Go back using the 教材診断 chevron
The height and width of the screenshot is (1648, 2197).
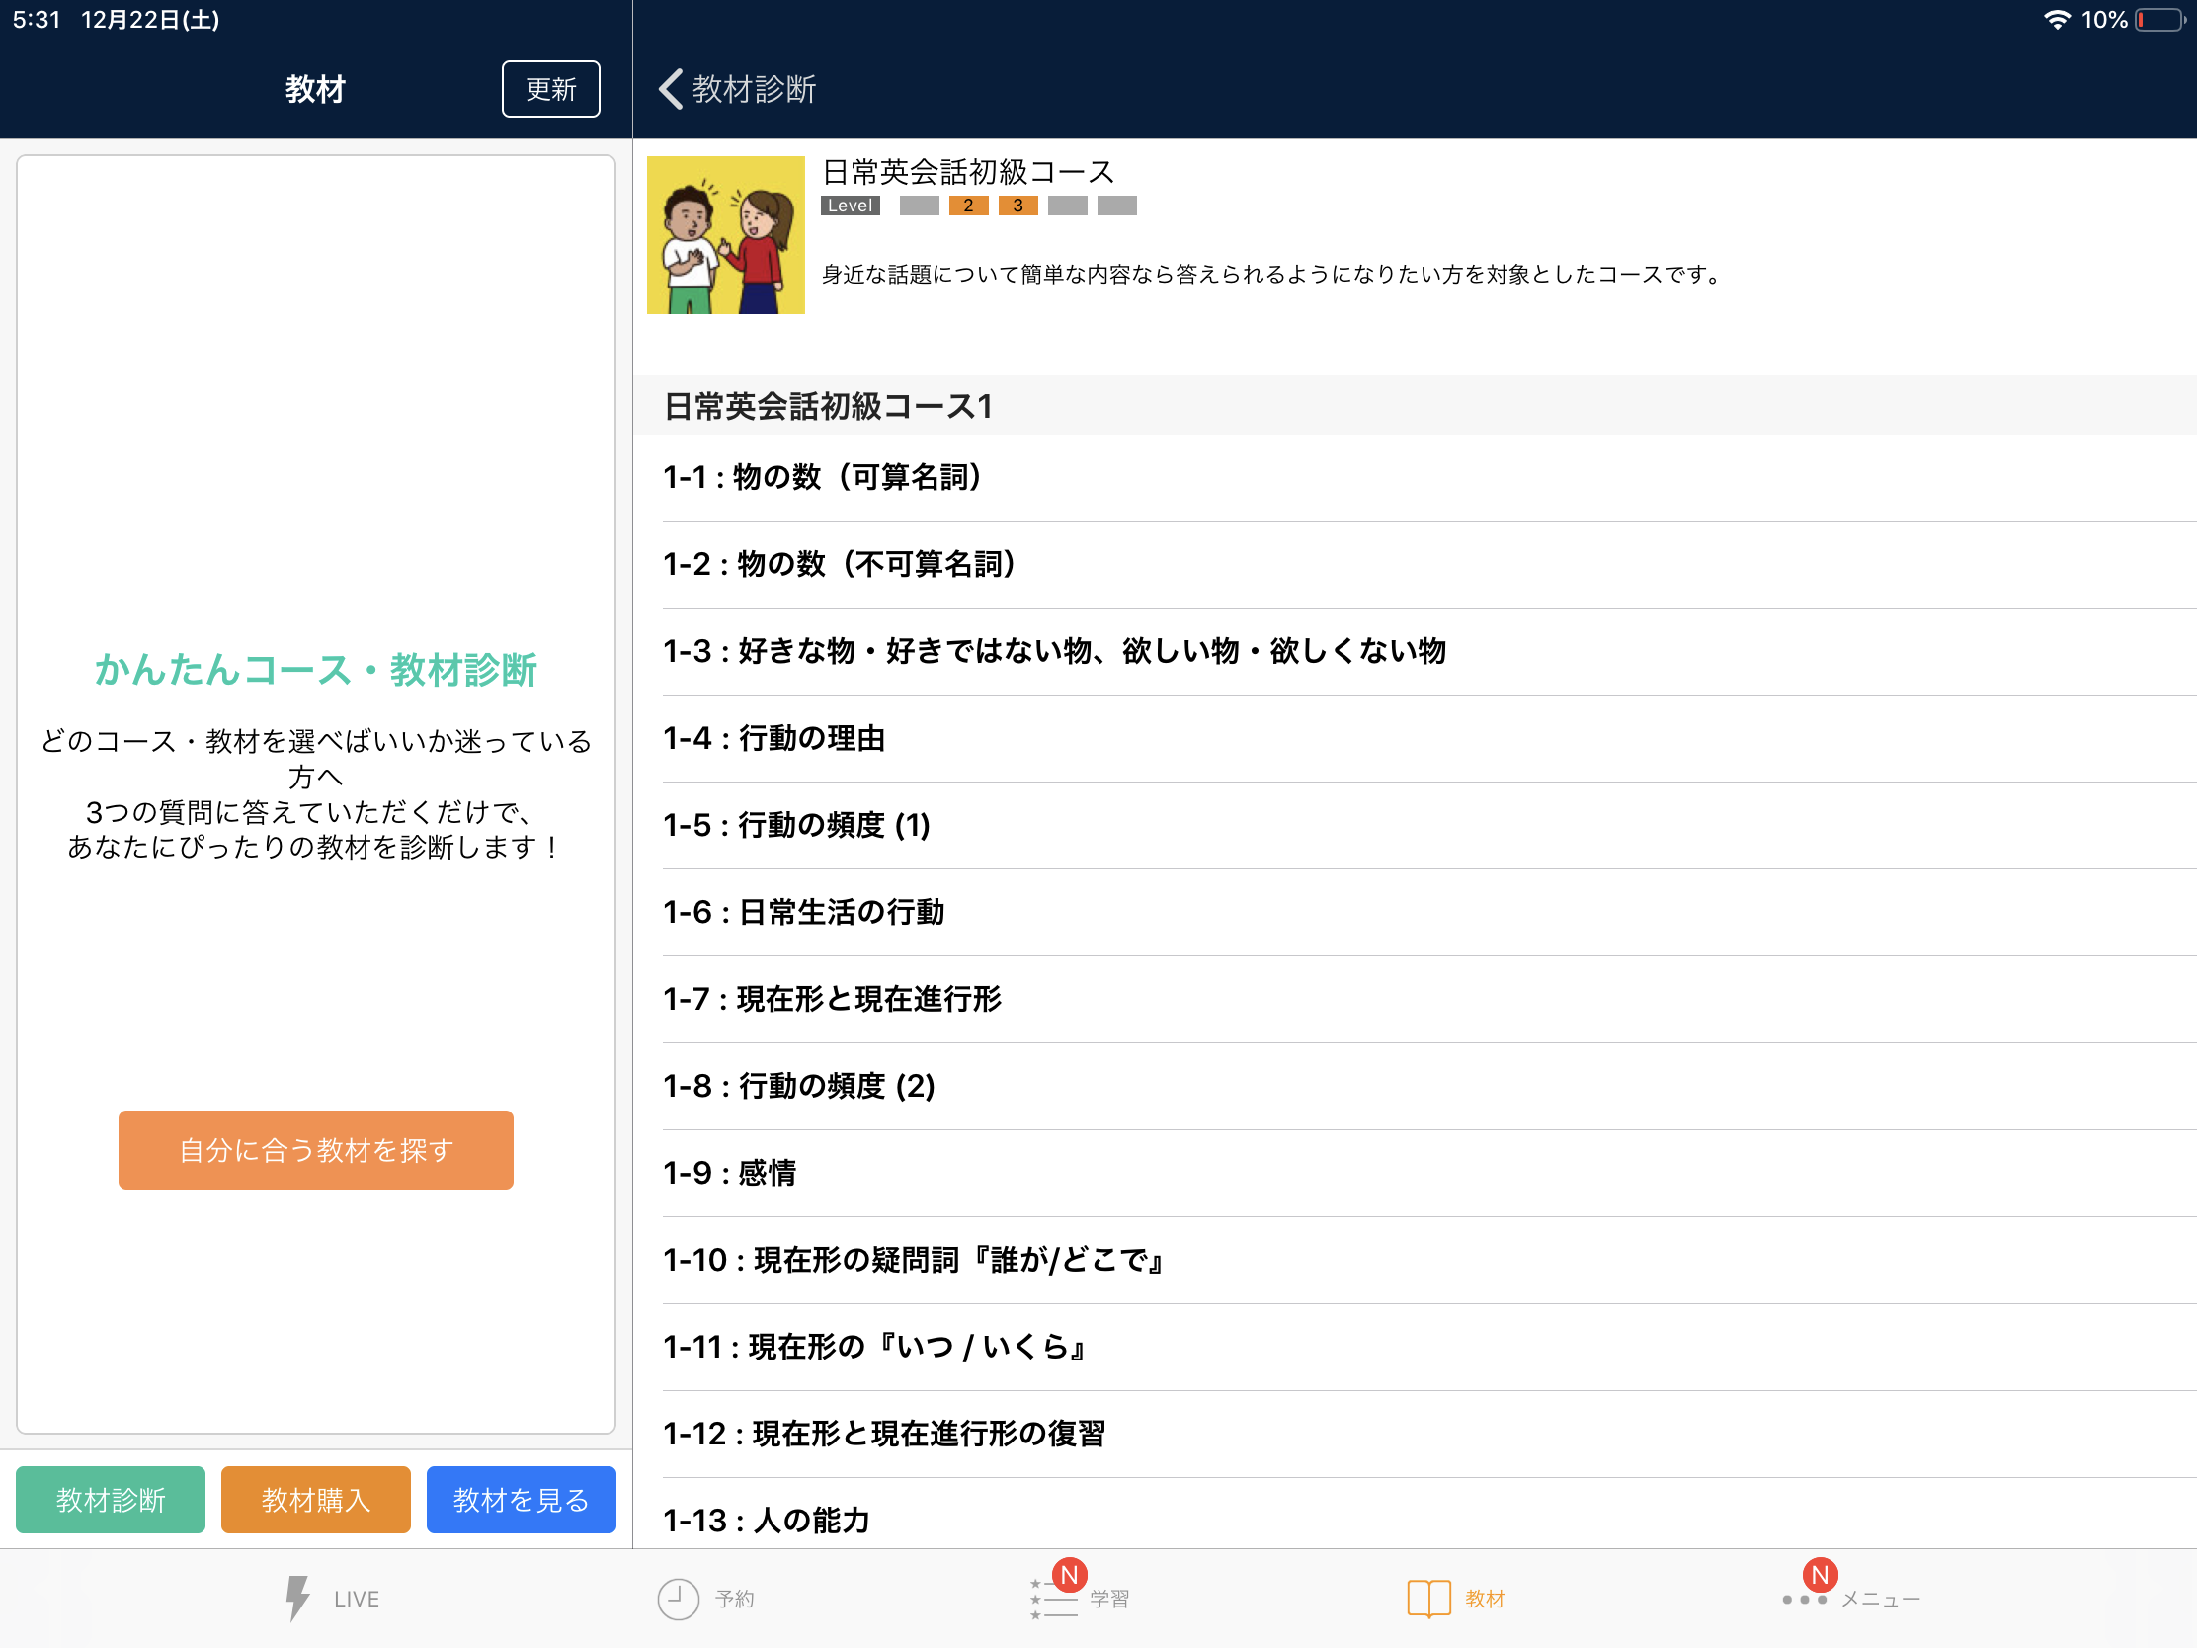click(x=672, y=89)
